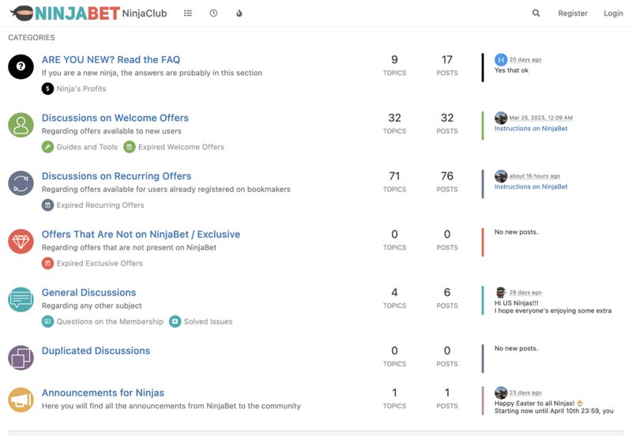Open ARE YOU NEW? Read the FAQ

(x=111, y=60)
